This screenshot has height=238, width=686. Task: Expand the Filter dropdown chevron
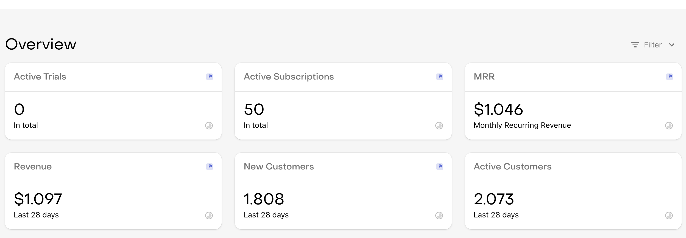(x=672, y=45)
